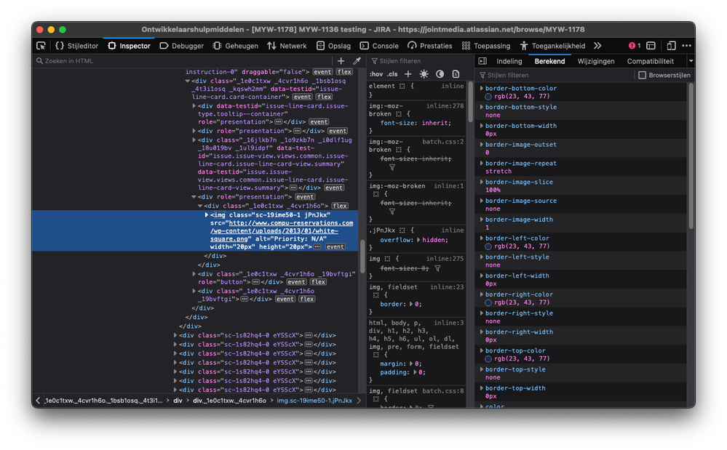Image resolution: width=727 pixels, height=450 pixels.
Task: Show more tools with overflow chevron
Action: point(597,46)
